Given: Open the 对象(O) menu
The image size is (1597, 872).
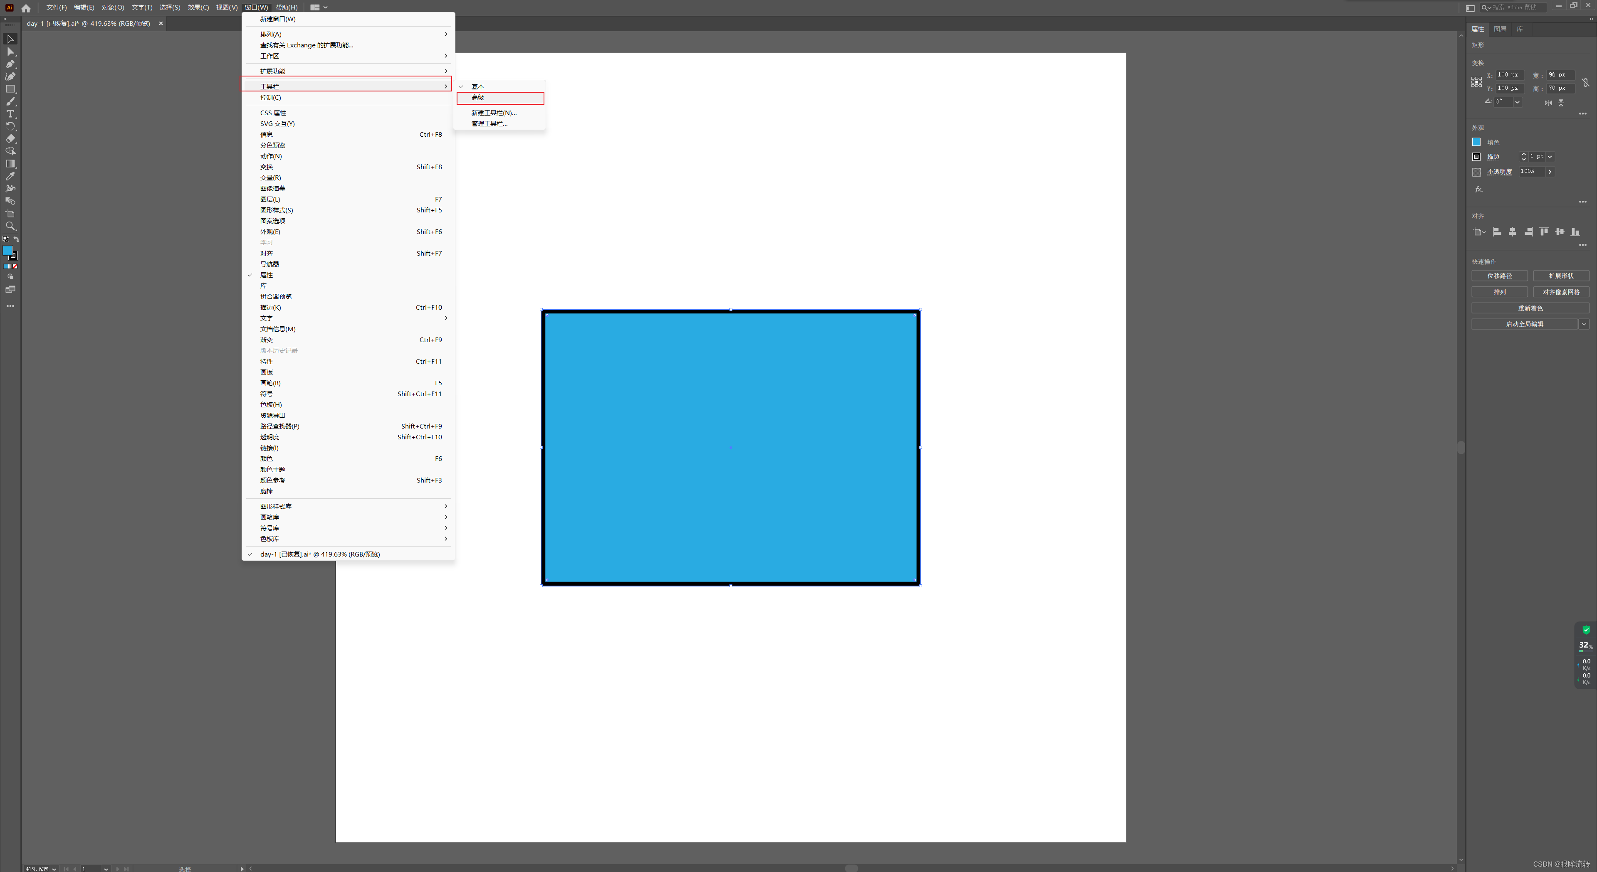Looking at the screenshot, I should [x=113, y=7].
